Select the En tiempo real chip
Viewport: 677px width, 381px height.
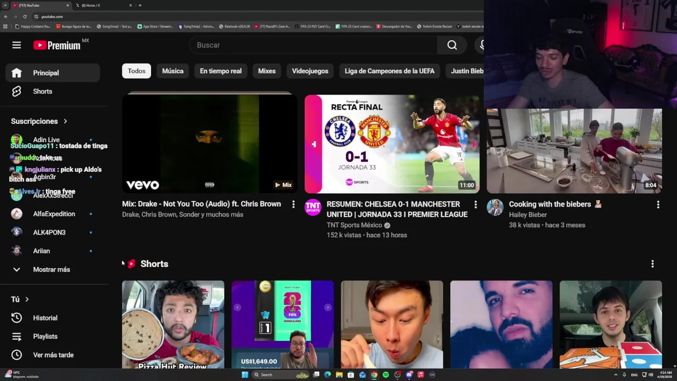coord(221,71)
